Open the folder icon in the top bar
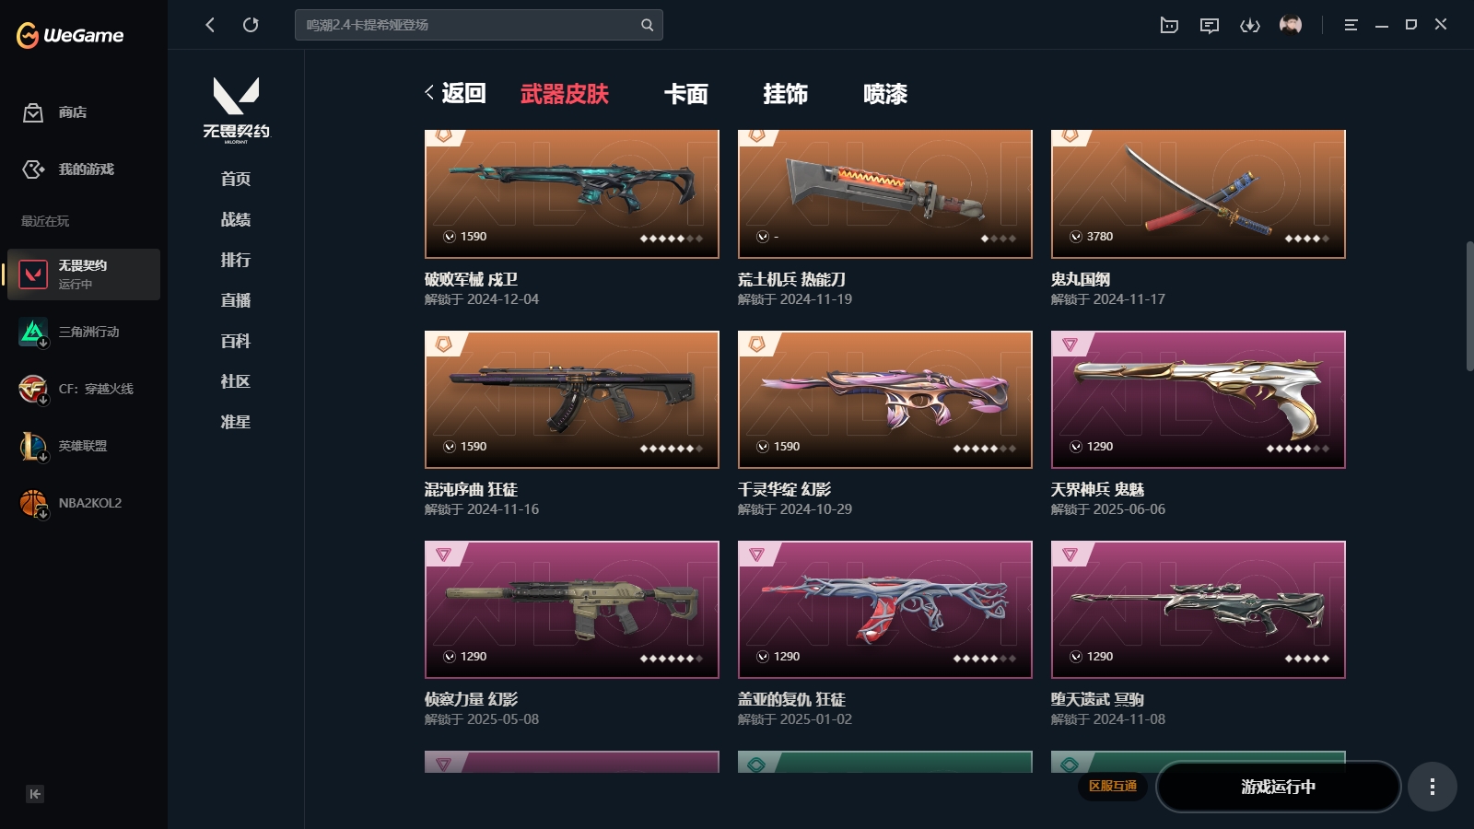This screenshot has height=829, width=1474. pyautogui.click(x=1169, y=25)
